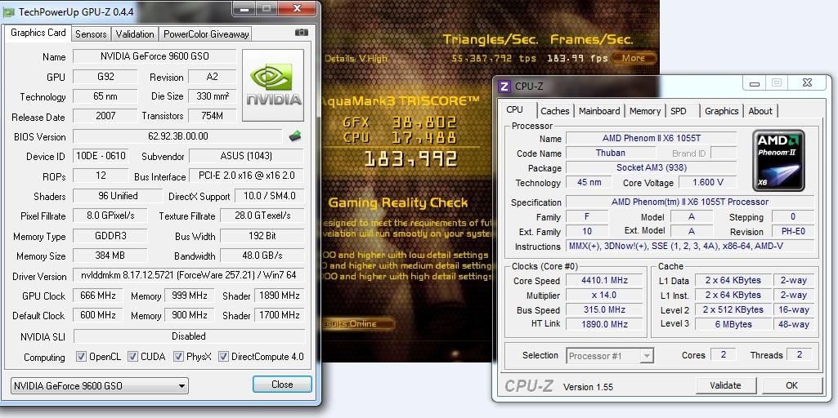Click the Revision value PH-E0

pyautogui.click(x=793, y=231)
